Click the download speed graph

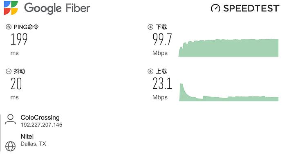pos(228,48)
